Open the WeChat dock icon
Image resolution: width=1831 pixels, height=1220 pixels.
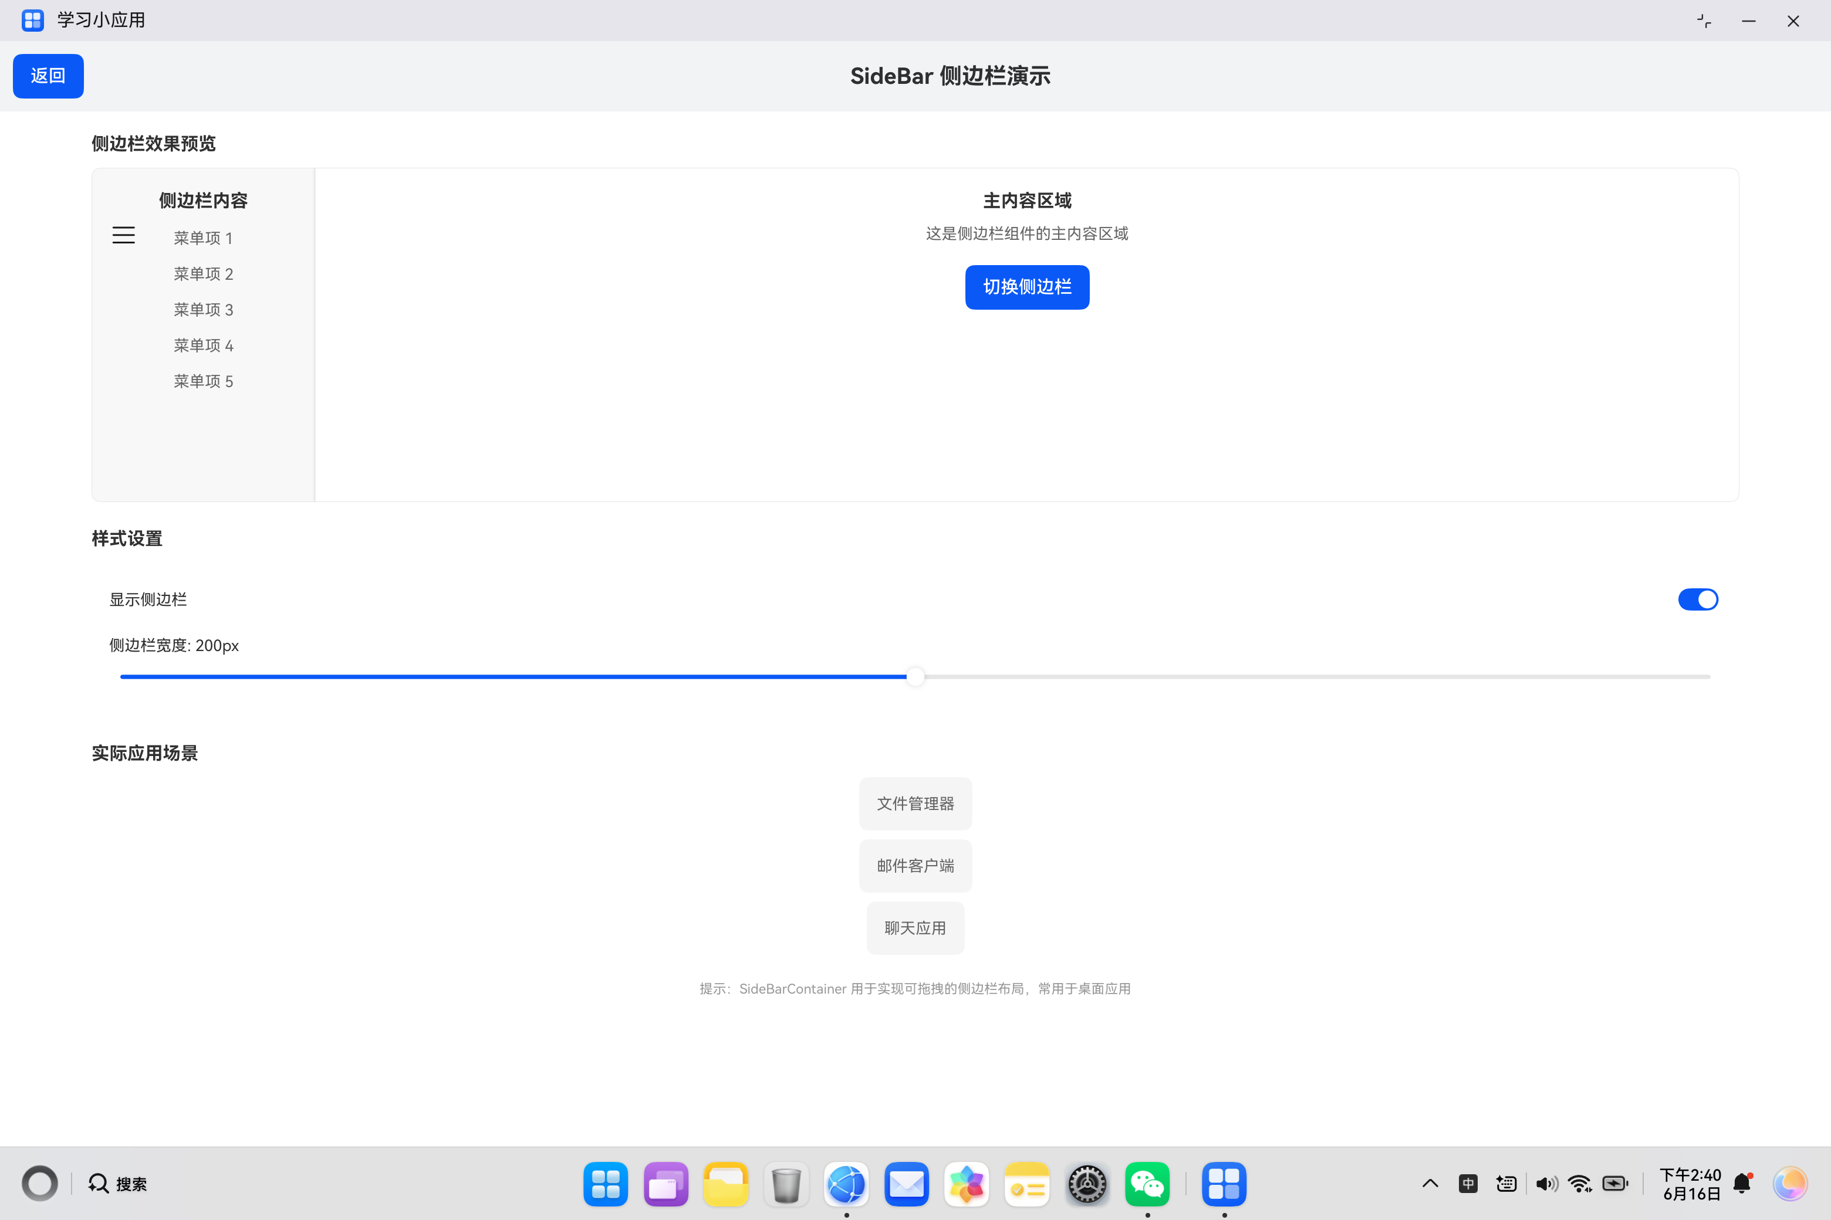pos(1147,1184)
